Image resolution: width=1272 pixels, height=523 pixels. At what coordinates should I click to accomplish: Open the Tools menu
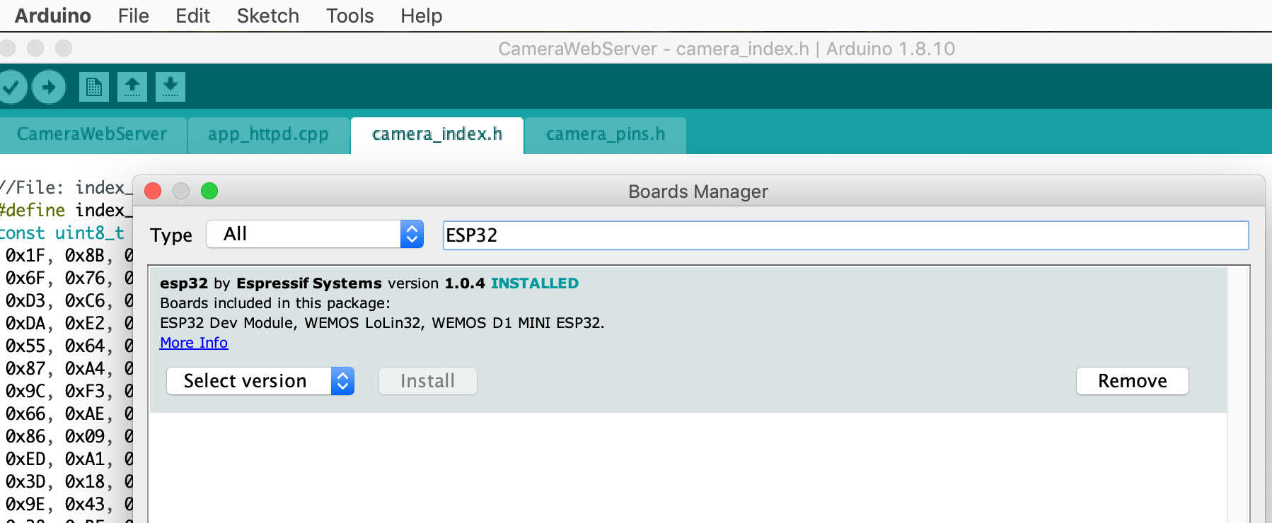coord(349,16)
